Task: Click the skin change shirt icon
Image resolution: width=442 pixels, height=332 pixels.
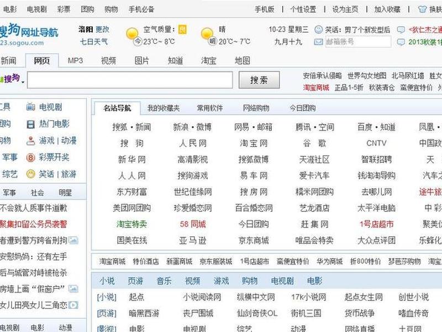Action: tap(422, 9)
